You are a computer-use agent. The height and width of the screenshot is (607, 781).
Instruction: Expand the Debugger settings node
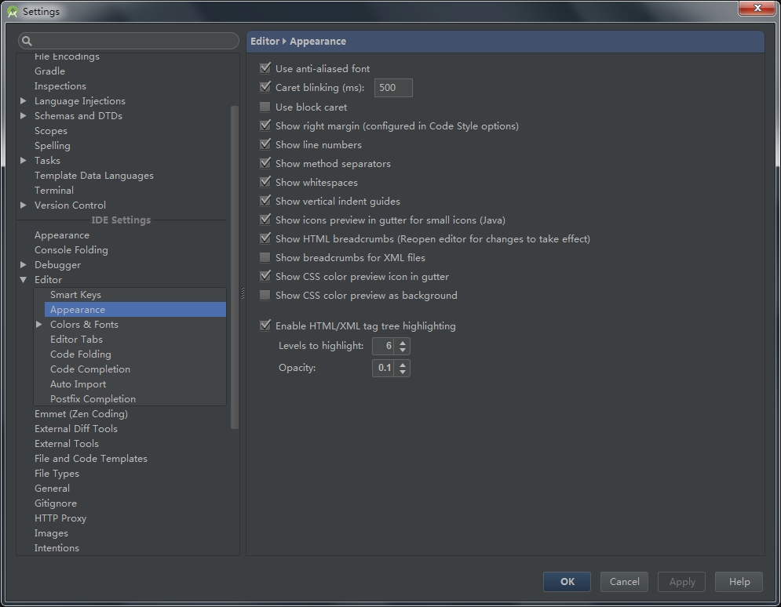24,265
